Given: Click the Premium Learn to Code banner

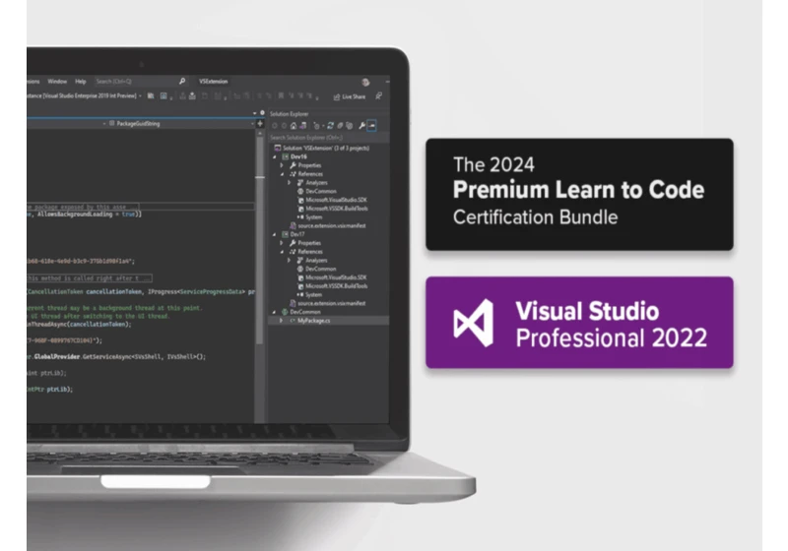Looking at the screenshot, I should pos(579,194).
